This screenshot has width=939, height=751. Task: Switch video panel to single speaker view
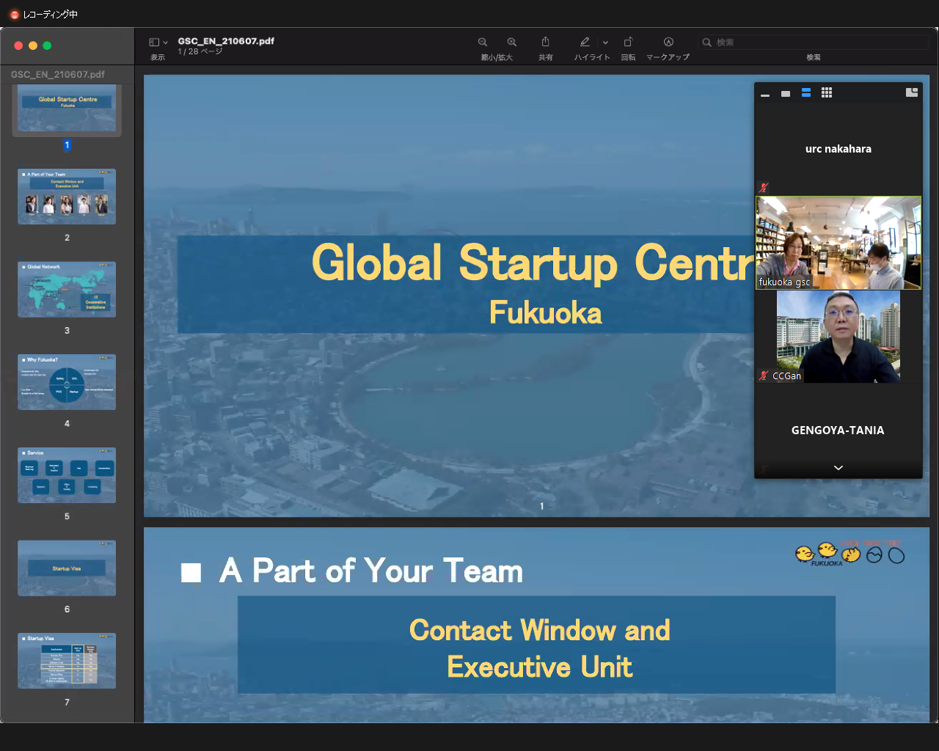click(786, 93)
